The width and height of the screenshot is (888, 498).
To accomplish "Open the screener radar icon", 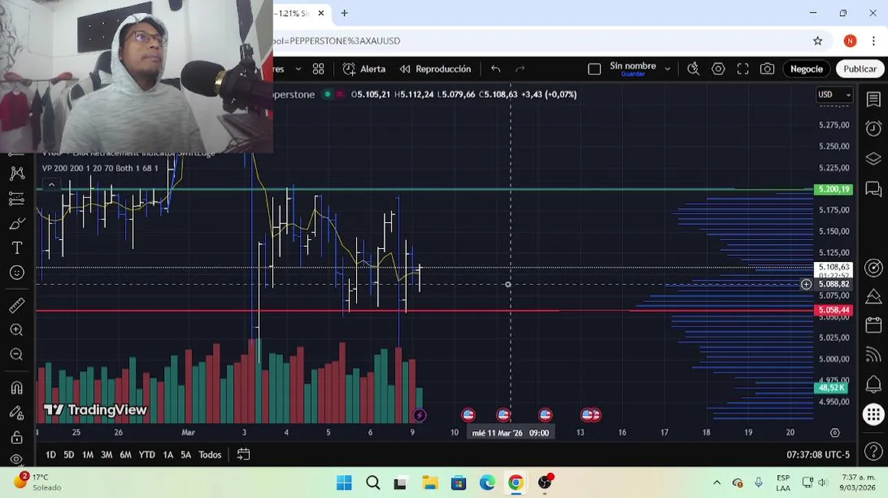I will (873, 268).
